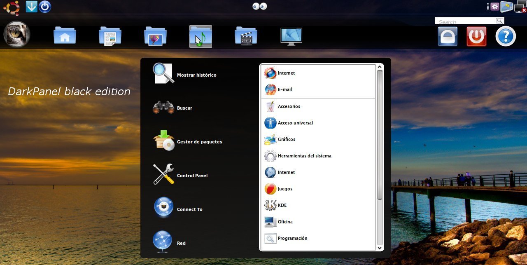Open the Ubuntu logo main menu

(x=12, y=7)
